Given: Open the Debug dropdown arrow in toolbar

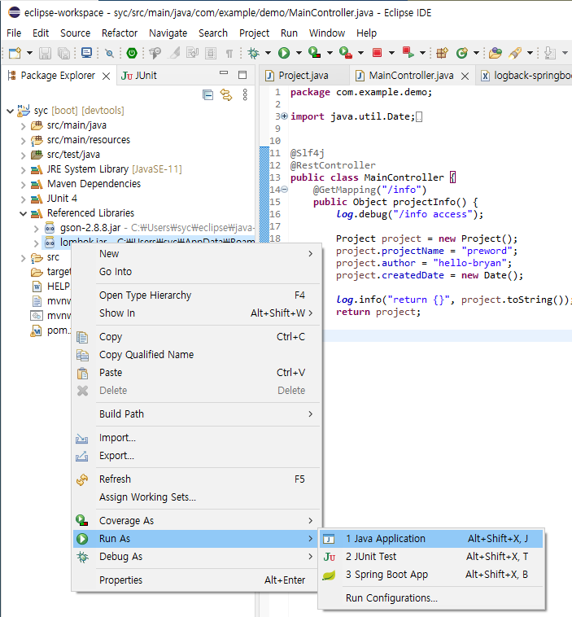Looking at the screenshot, I should click(x=268, y=53).
